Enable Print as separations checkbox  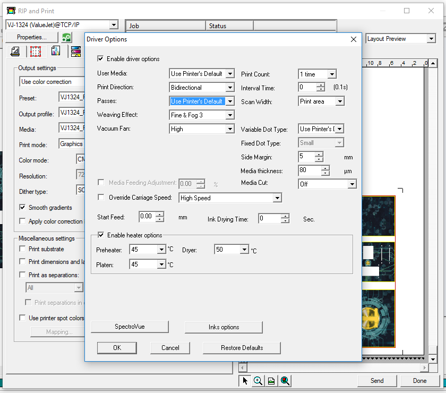coord(22,275)
